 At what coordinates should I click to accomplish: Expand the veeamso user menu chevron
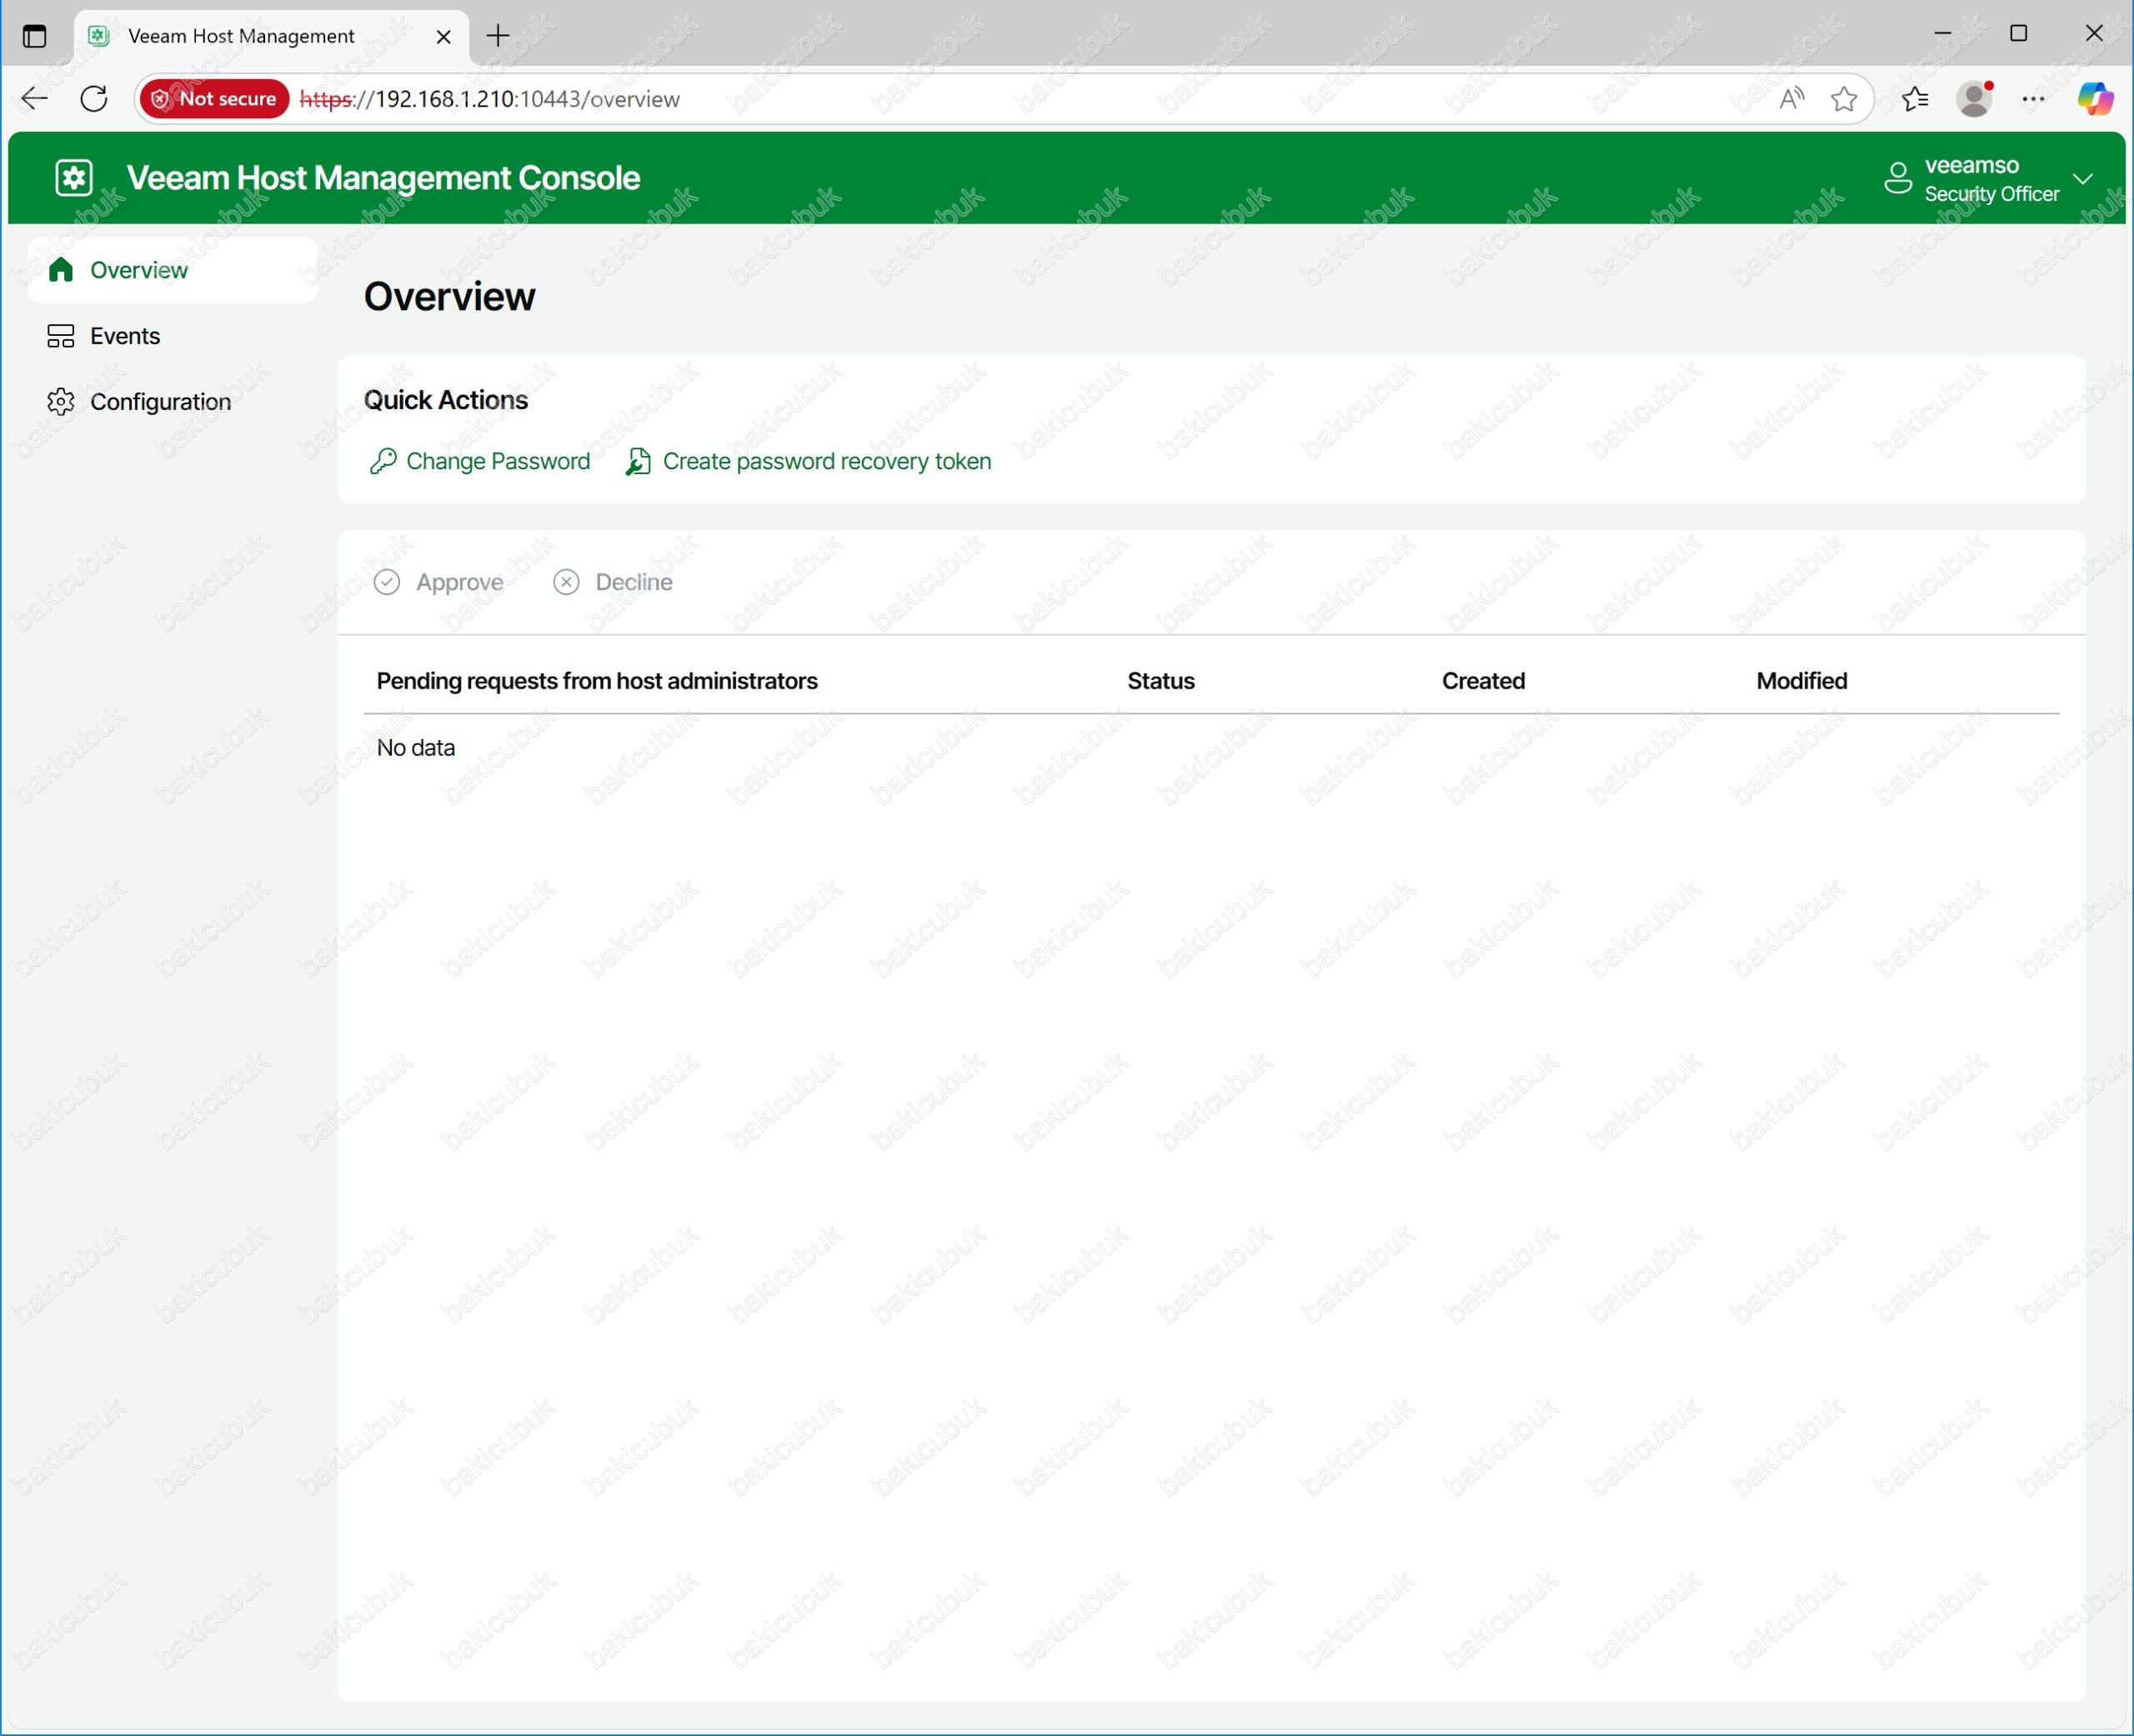pos(2083,179)
